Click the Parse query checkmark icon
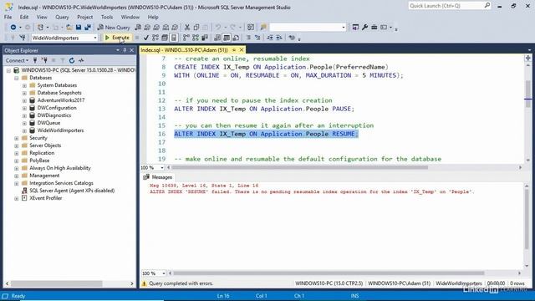535x301 pixels. coord(146,38)
